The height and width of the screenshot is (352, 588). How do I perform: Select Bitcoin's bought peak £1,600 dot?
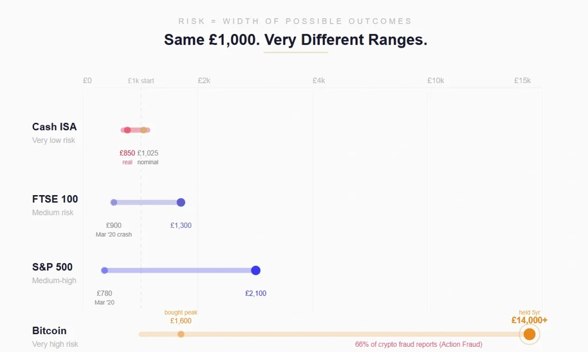pyautogui.click(x=181, y=334)
